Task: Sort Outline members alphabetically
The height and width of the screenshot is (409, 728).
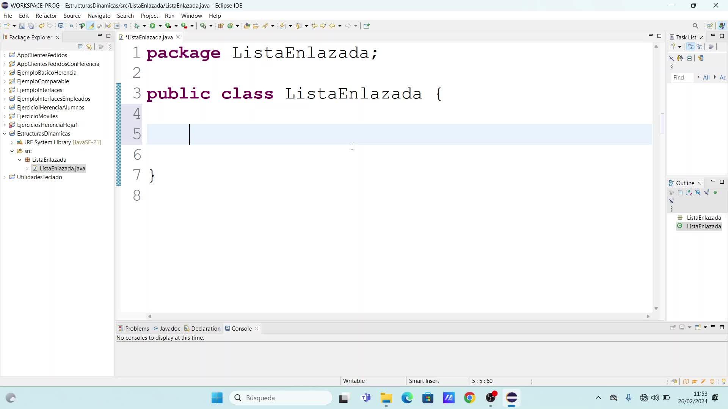Action: [x=689, y=193]
